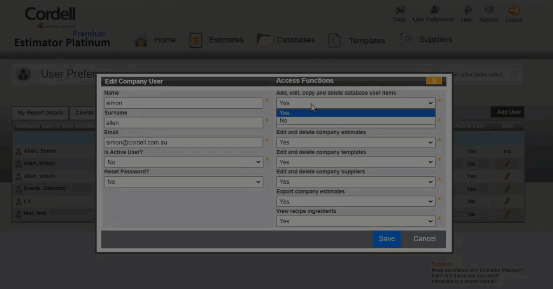Click the Edit column header
The height and width of the screenshot is (289, 553).
[x=507, y=126]
